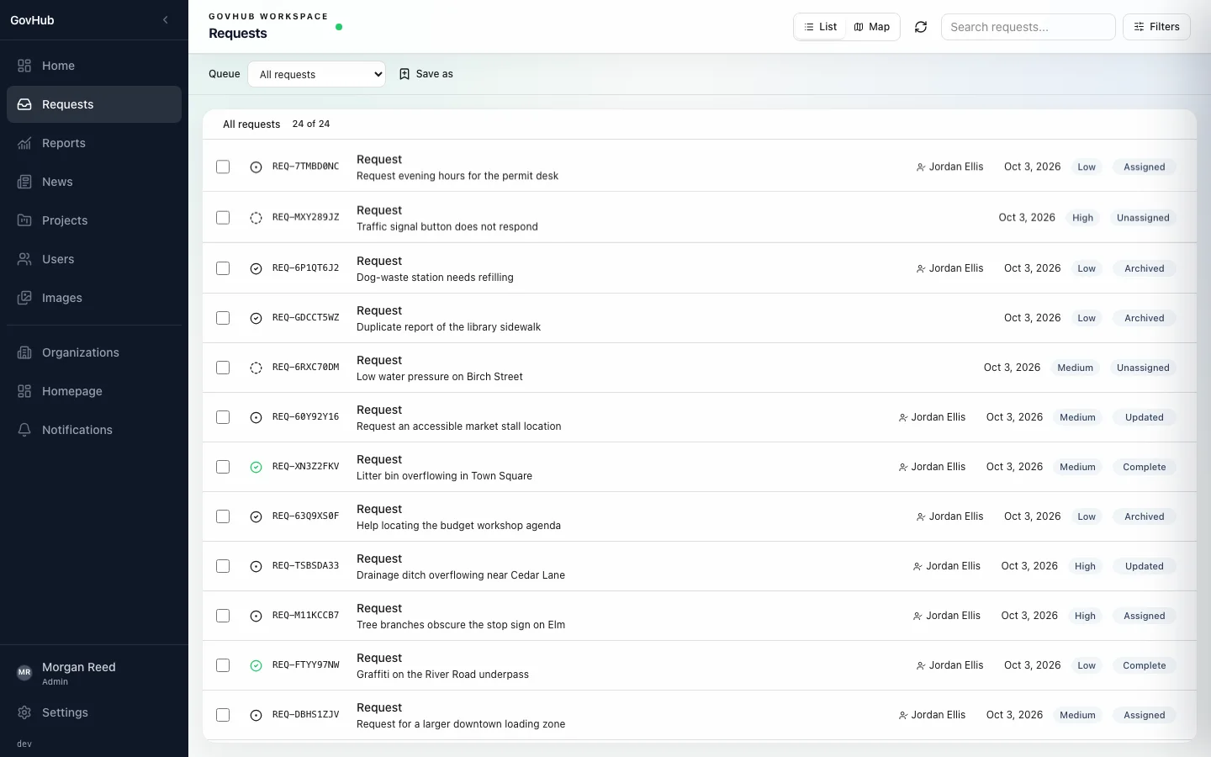The image size is (1211, 757).
Task: Click Archived badge on REQ-GDCCT5WZ
Action: click(1145, 318)
